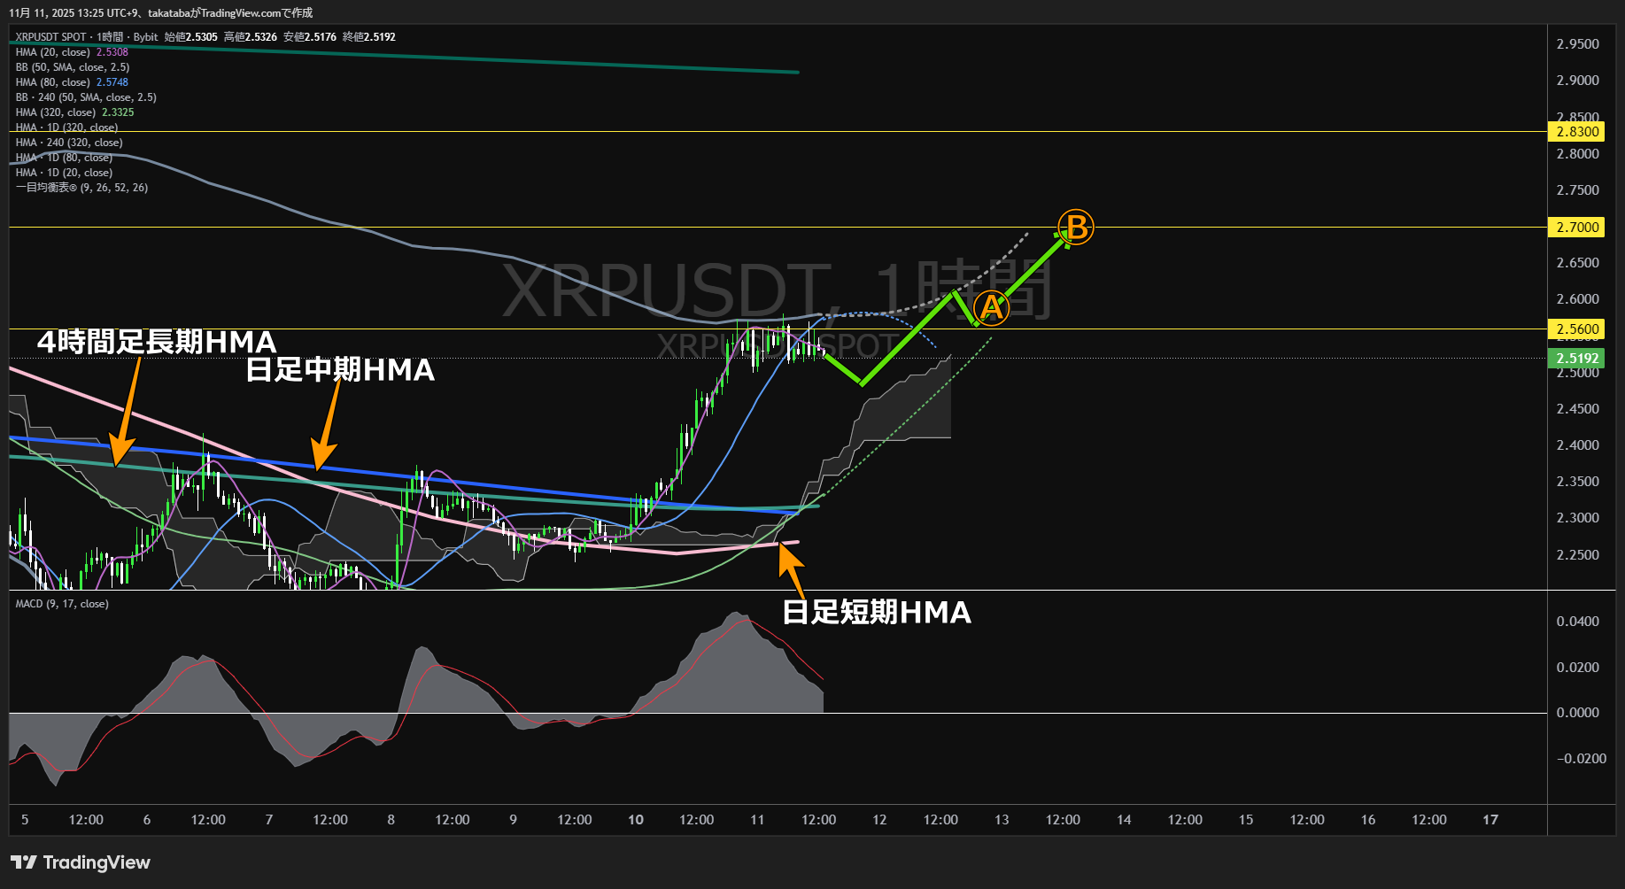The height and width of the screenshot is (889, 1625).
Task: Click the 0.0400 MACD axis value
Action: tap(1578, 622)
